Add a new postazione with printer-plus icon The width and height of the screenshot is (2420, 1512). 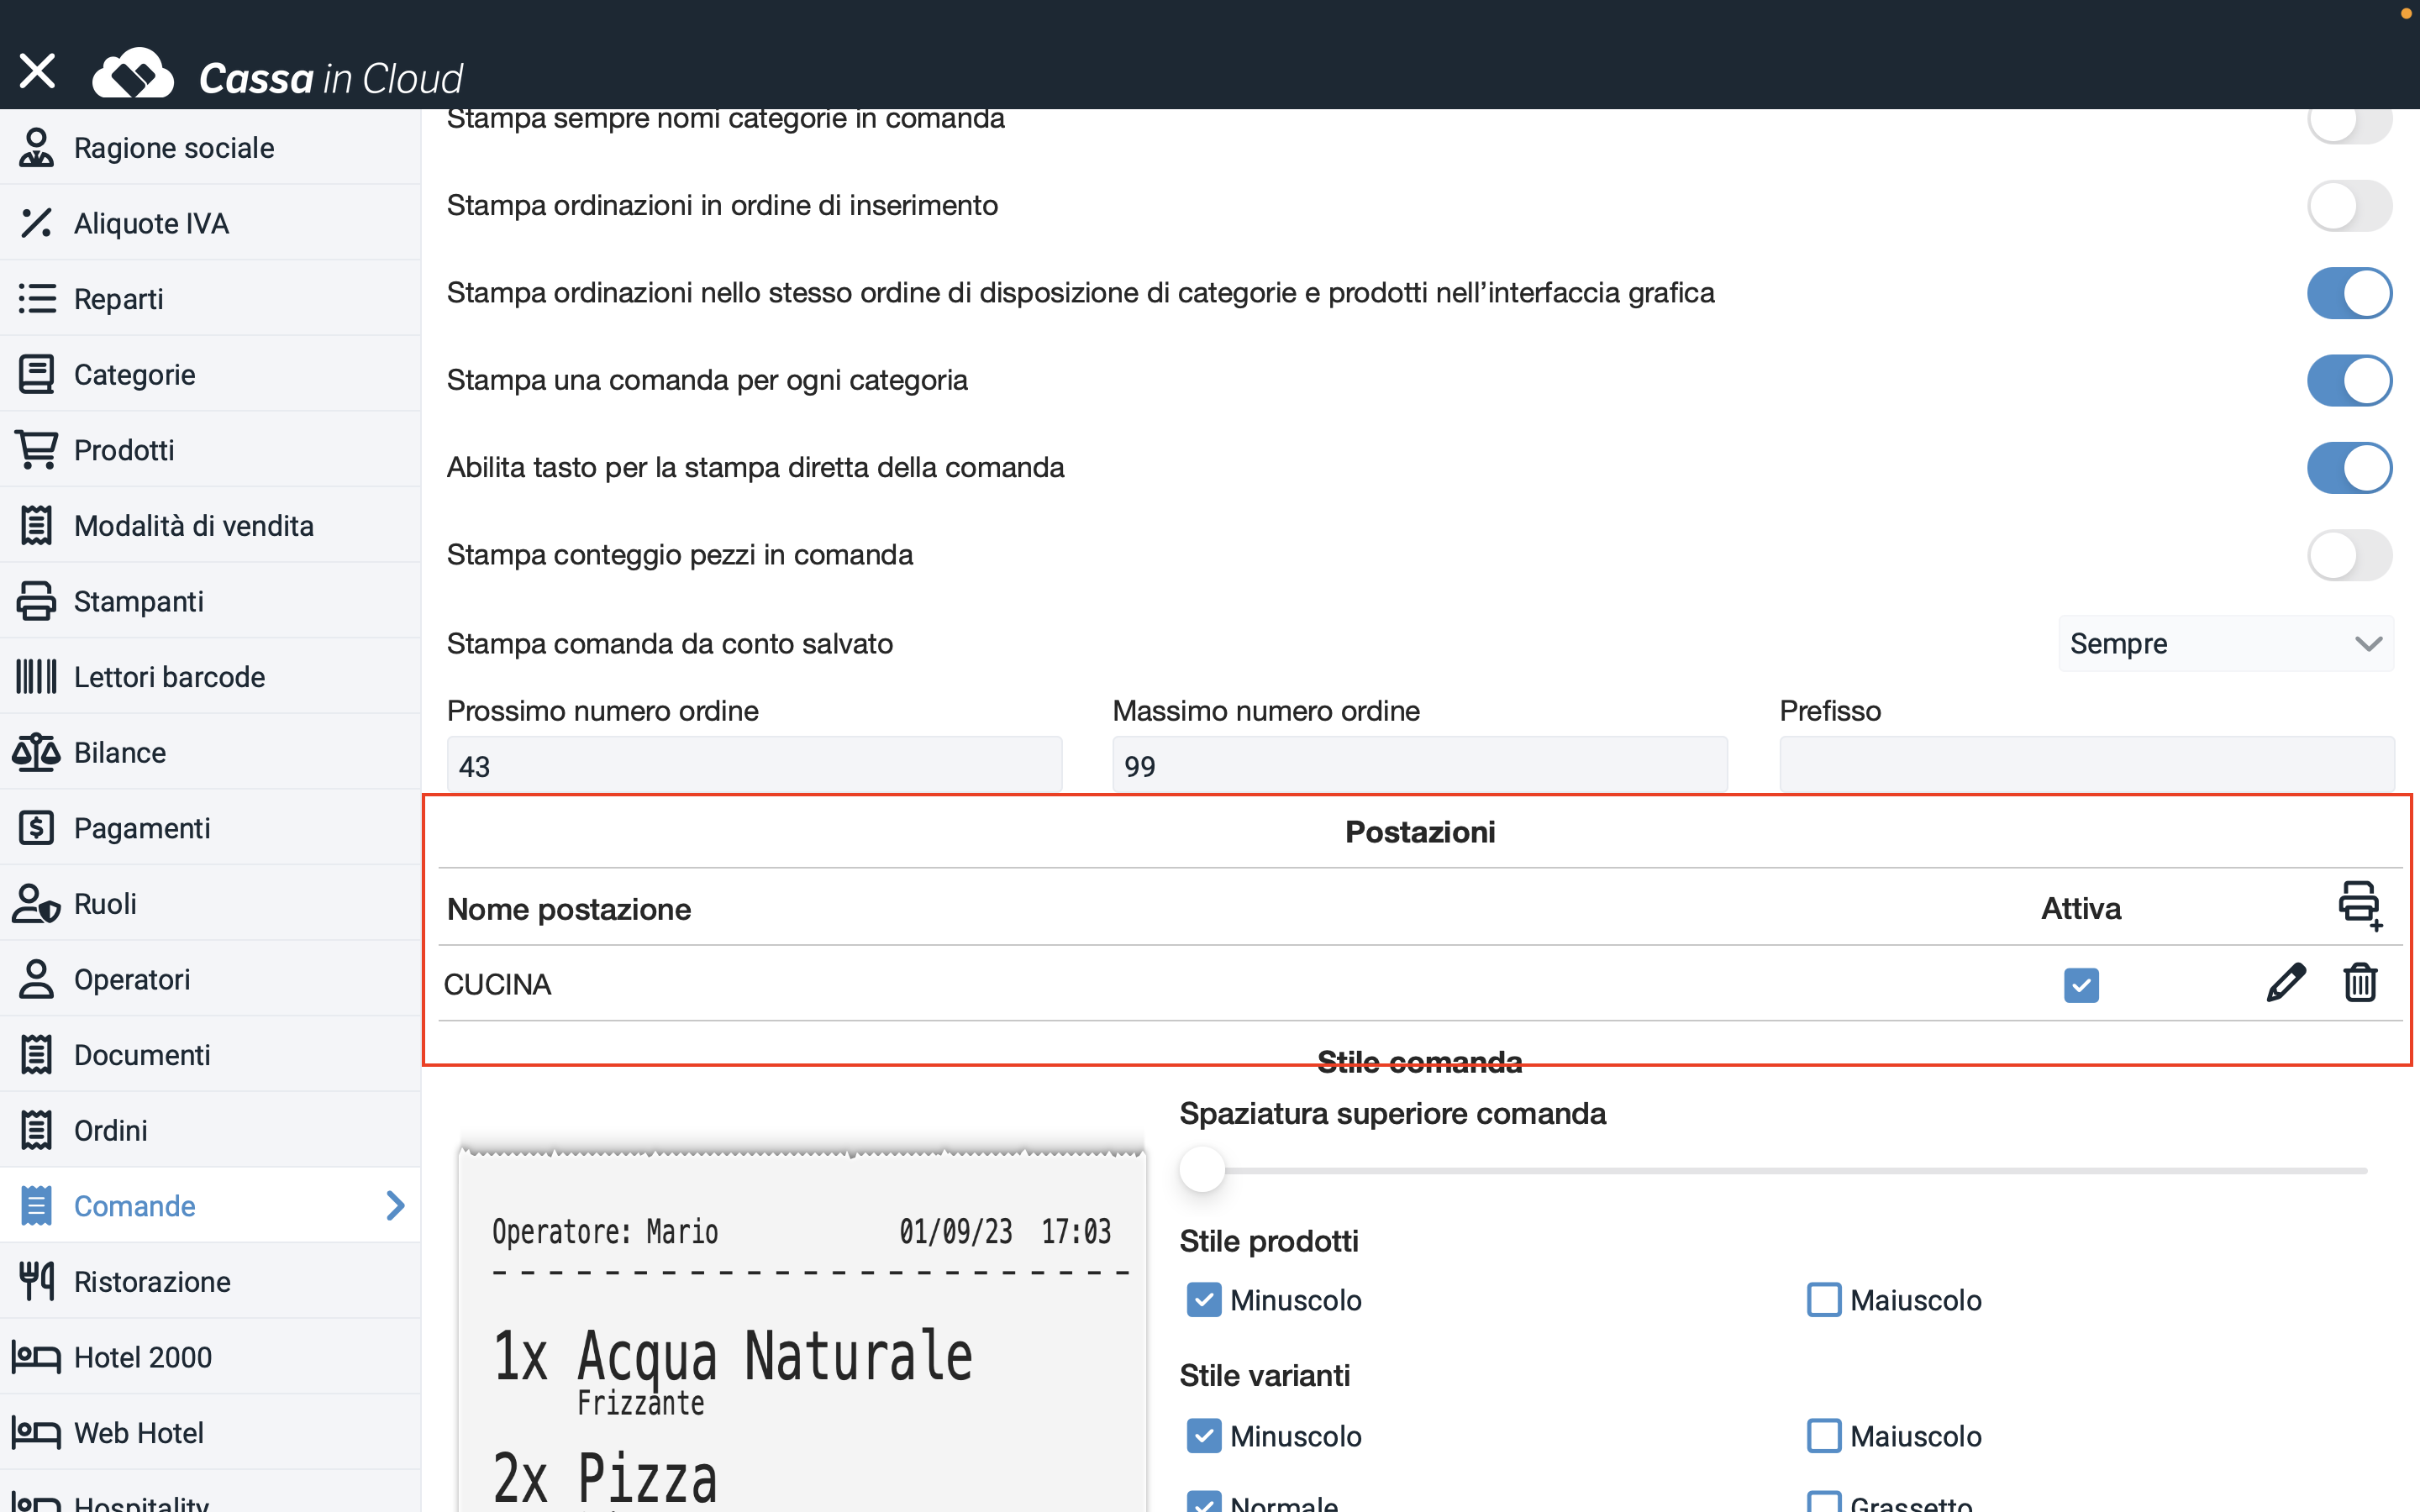pyautogui.click(x=2360, y=906)
